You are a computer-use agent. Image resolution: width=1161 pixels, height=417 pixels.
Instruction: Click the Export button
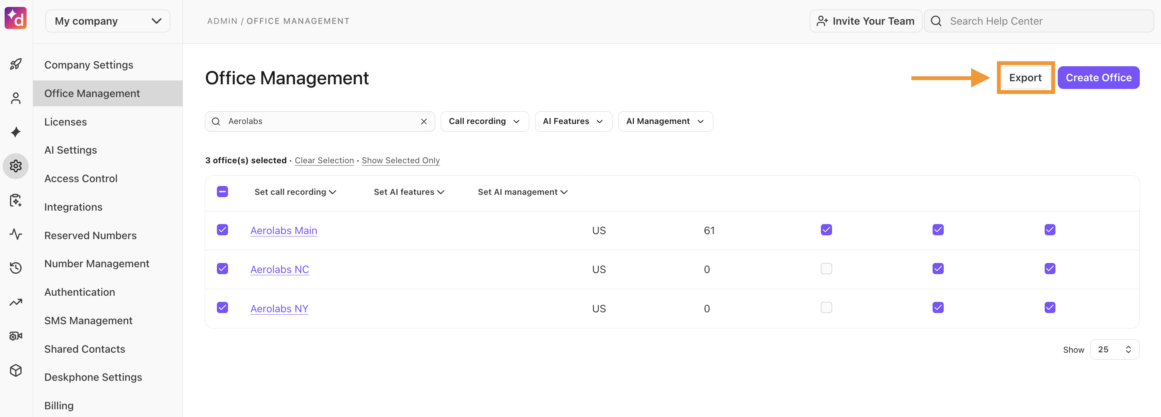1025,78
